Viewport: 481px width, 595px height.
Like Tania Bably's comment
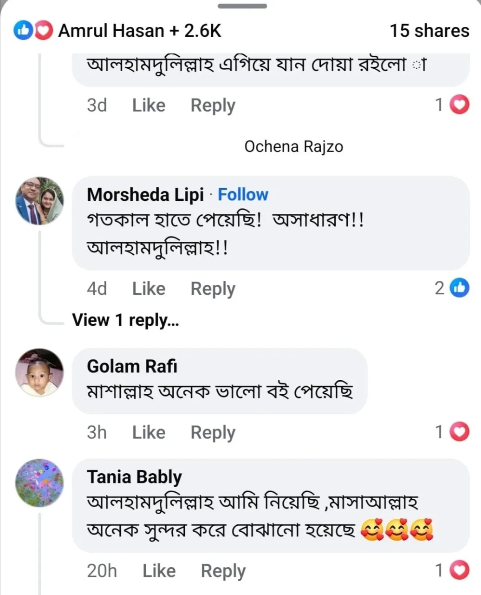[159, 571]
